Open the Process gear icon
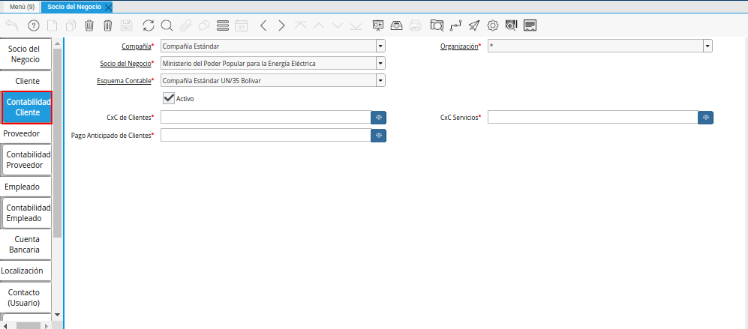Viewport: 748px width, 329px height. pos(492,25)
